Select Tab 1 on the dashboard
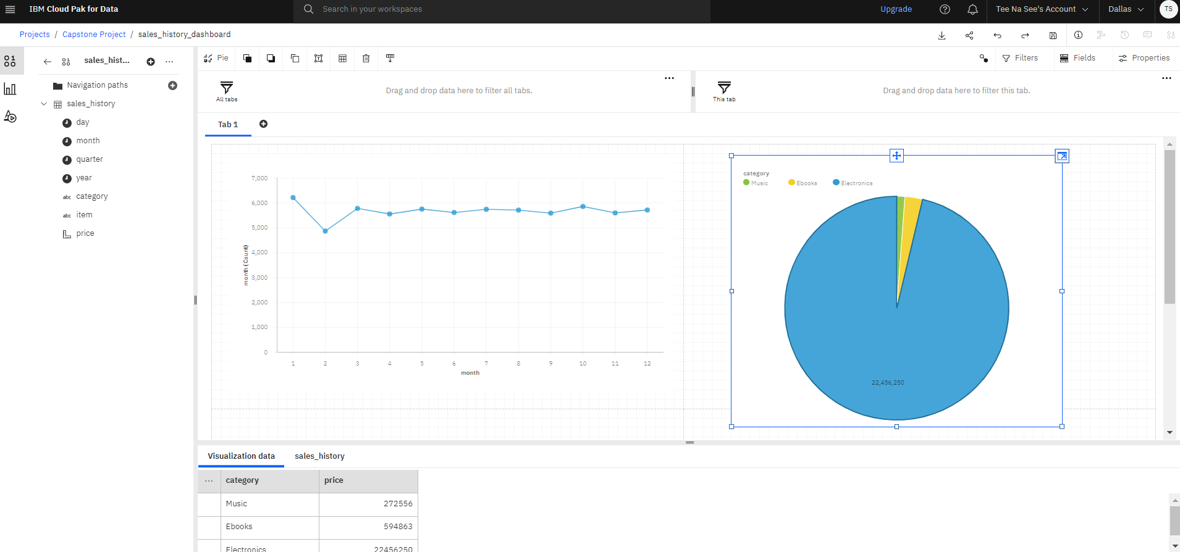Screen dimensions: 1180x552 [x=228, y=125]
